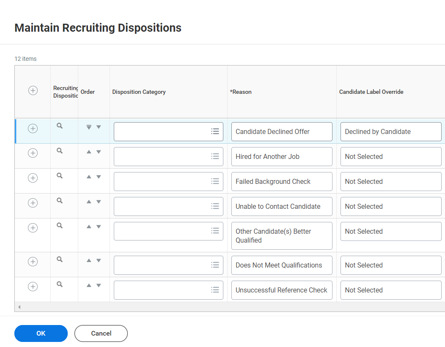
Task: Add a row beside Hired for Another Job
Action: (33, 153)
